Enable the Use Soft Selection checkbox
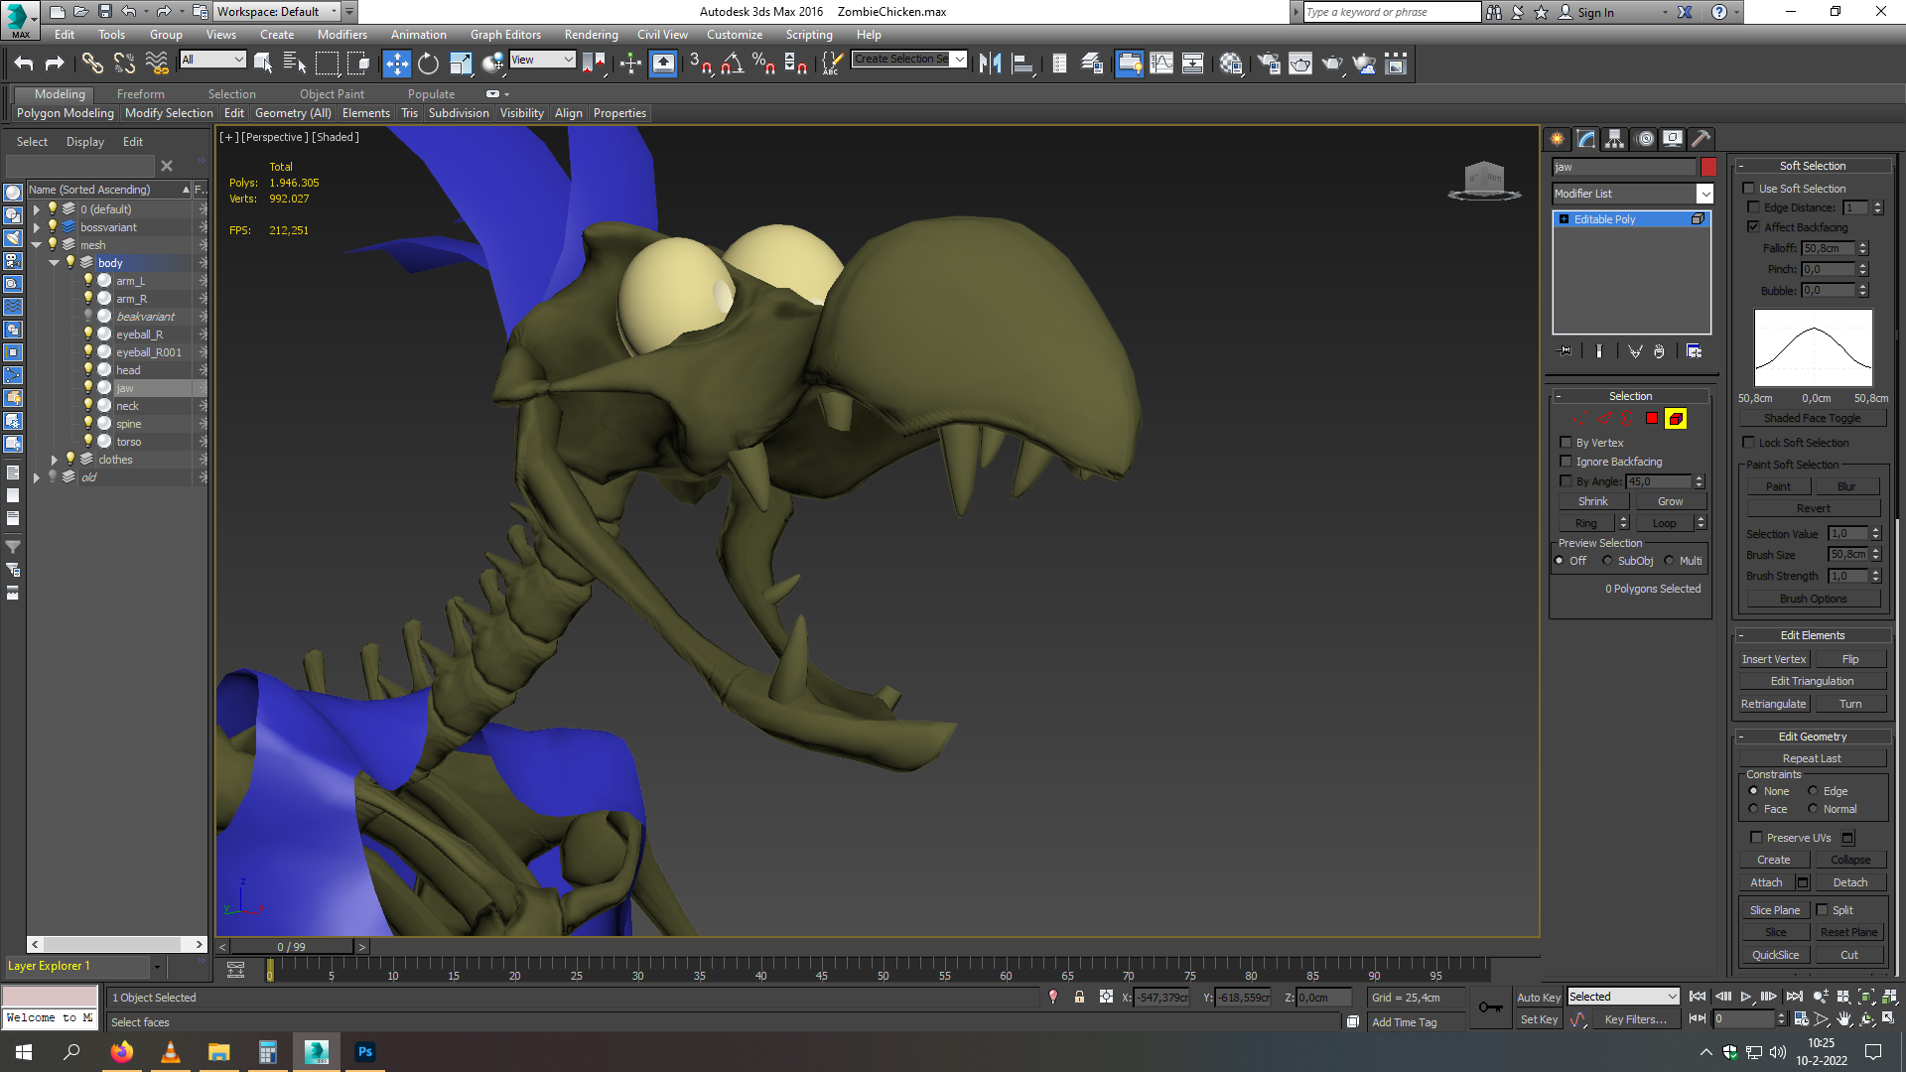 coord(1749,189)
